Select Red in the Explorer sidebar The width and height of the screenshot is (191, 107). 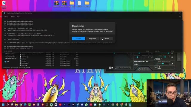(7, 62)
